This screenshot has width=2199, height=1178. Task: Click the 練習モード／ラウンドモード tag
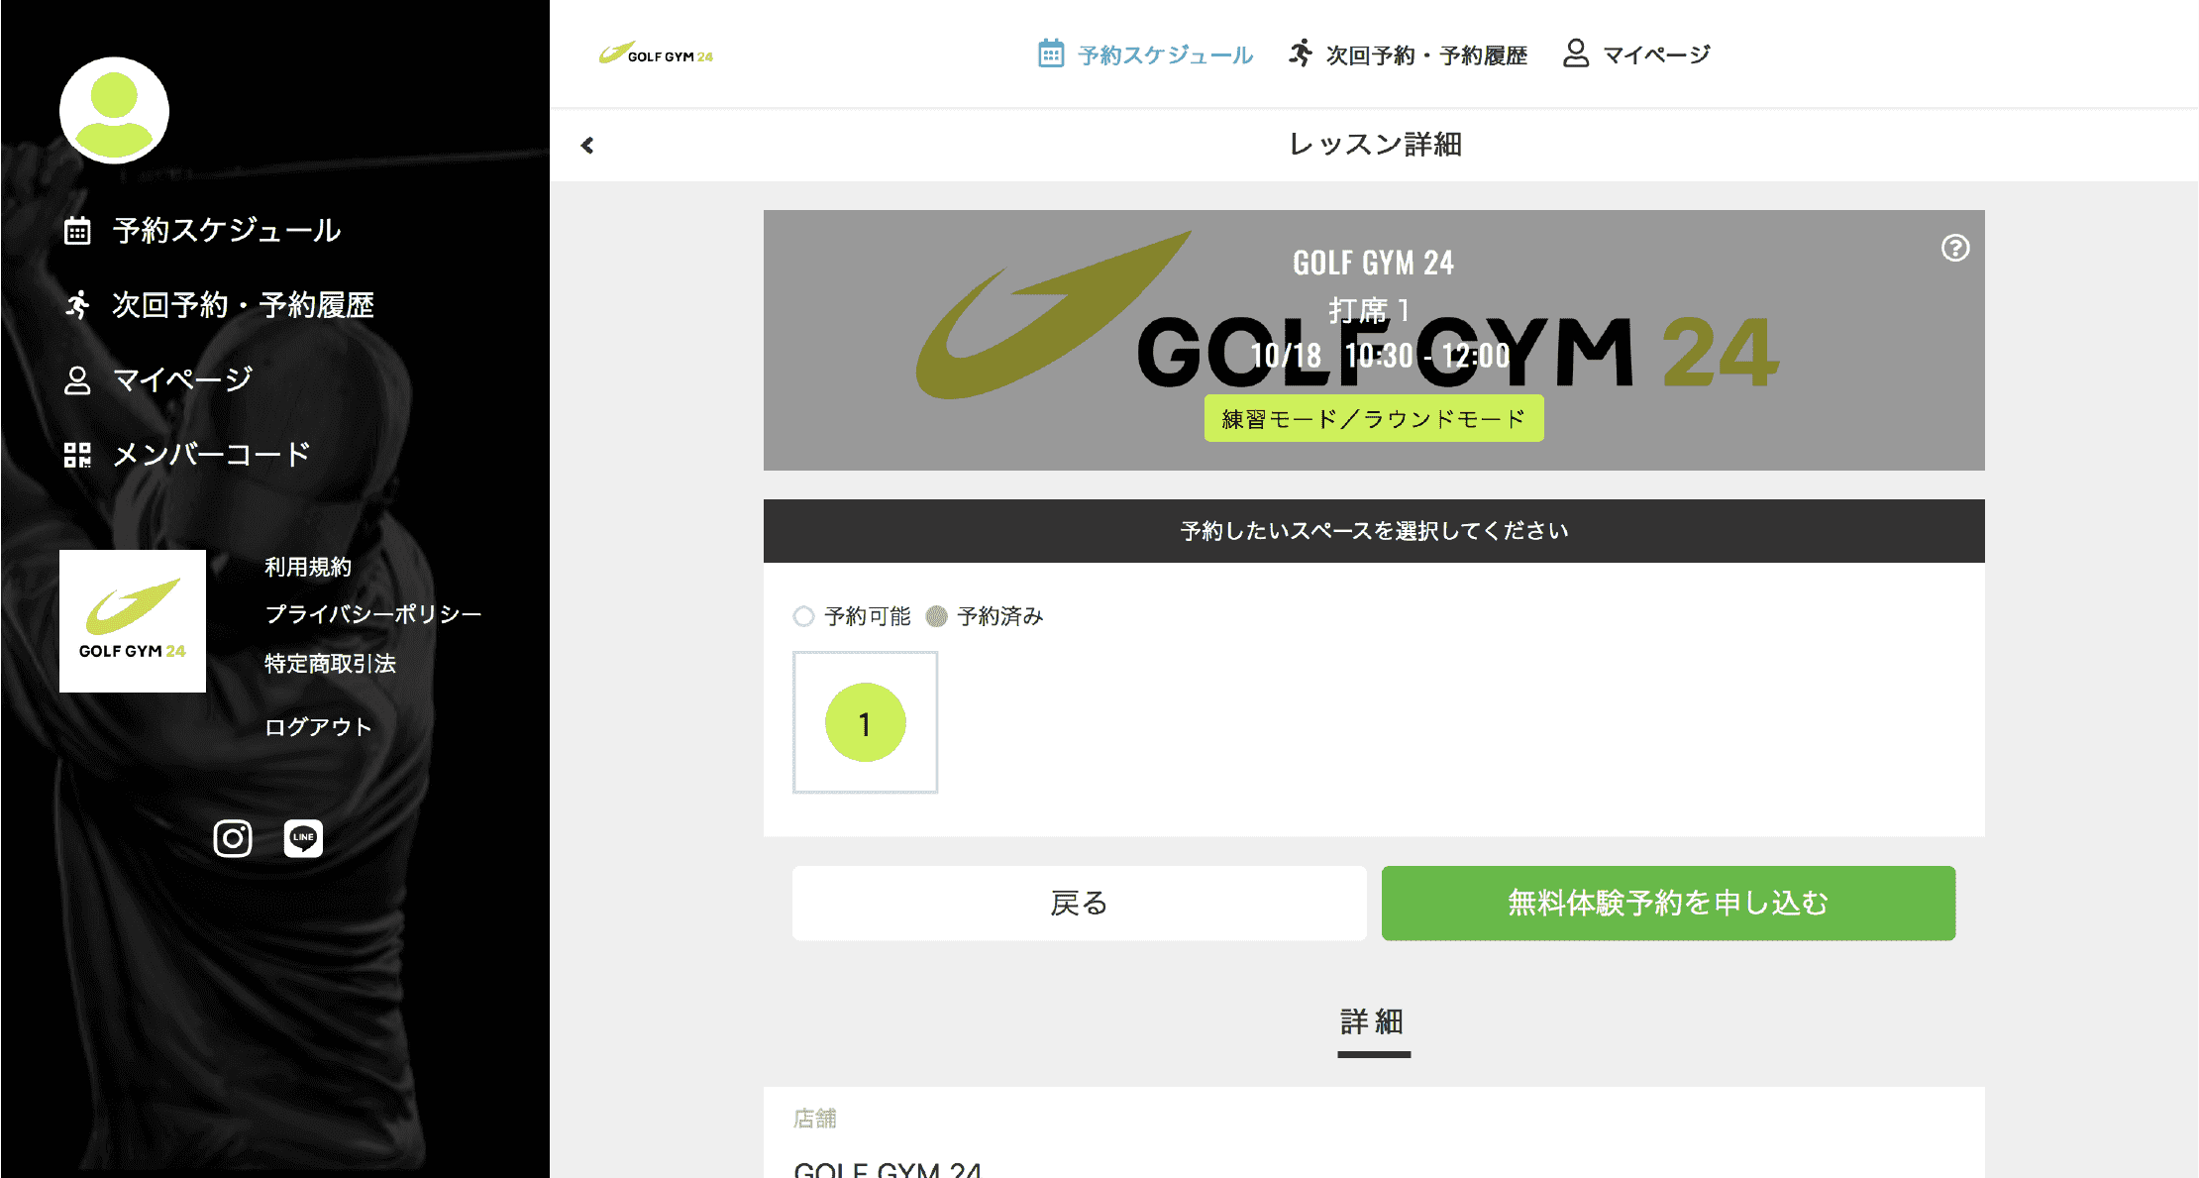coord(1374,418)
